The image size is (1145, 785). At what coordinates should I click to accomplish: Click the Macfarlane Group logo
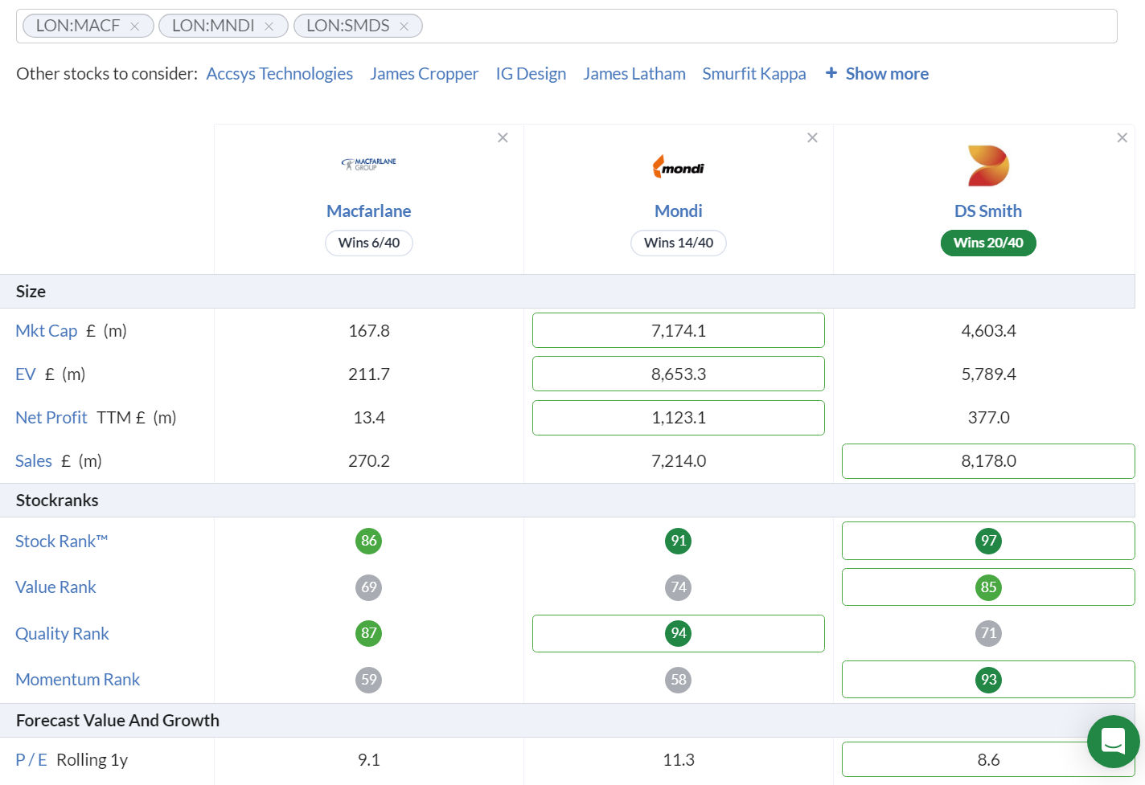(368, 164)
